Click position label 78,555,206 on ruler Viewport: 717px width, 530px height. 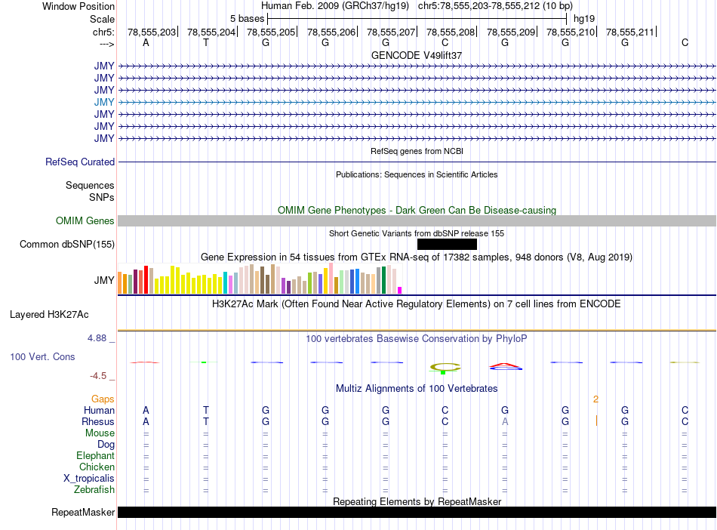331,32
